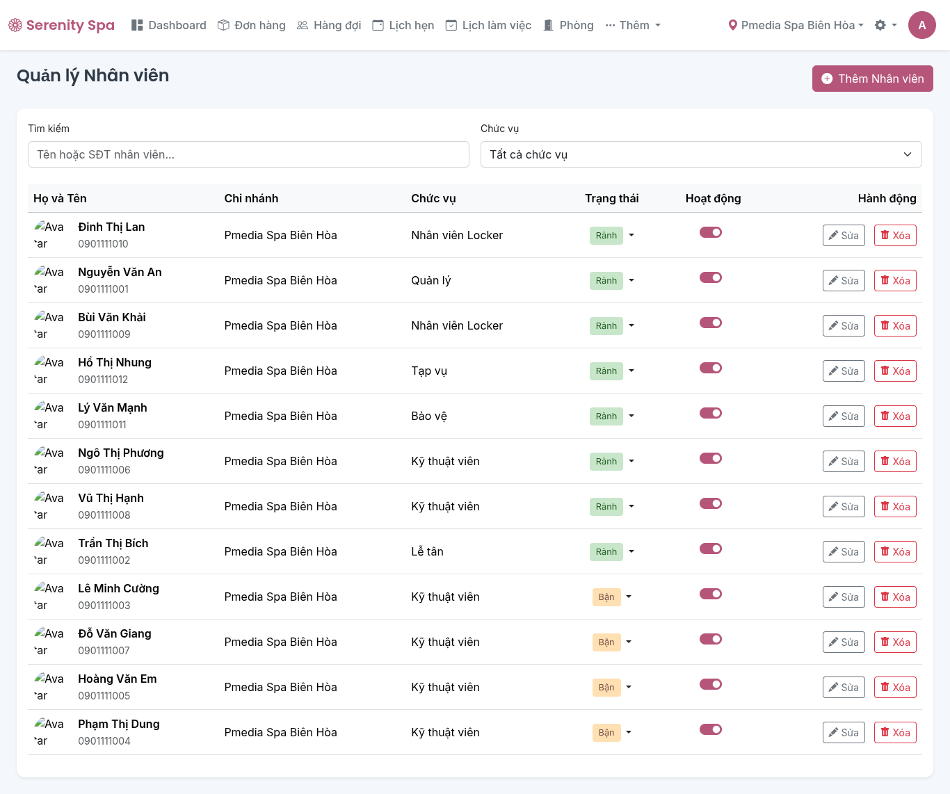Click the employee search input field
The image size is (950, 794).
pyautogui.click(x=248, y=154)
